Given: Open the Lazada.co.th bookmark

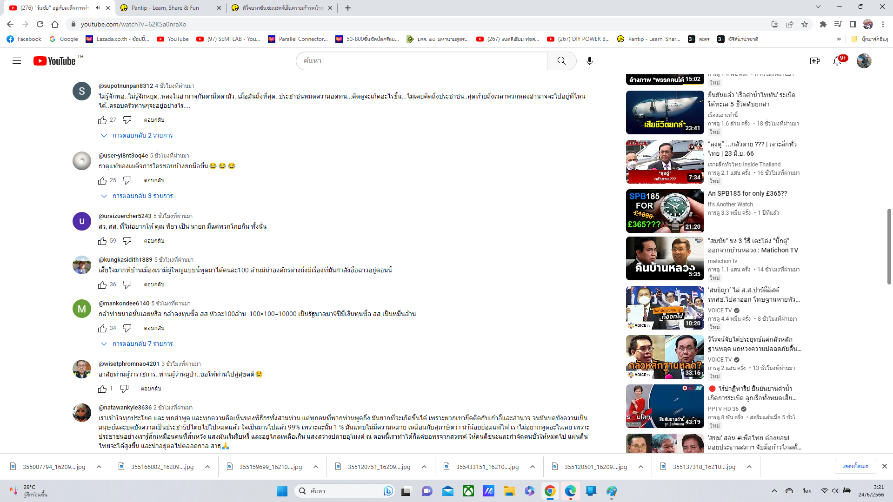Looking at the screenshot, I should (118, 39).
